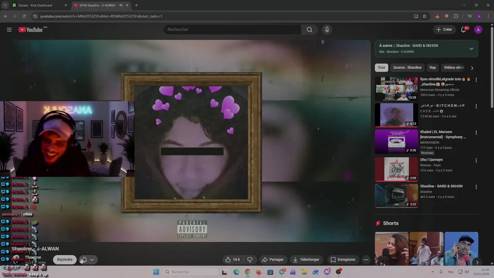Start voice search with the microphone
494x278 pixels.
tap(327, 30)
